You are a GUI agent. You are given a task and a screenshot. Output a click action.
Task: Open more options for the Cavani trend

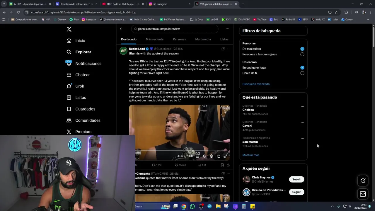pyautogui.click(x=302, y=123)
